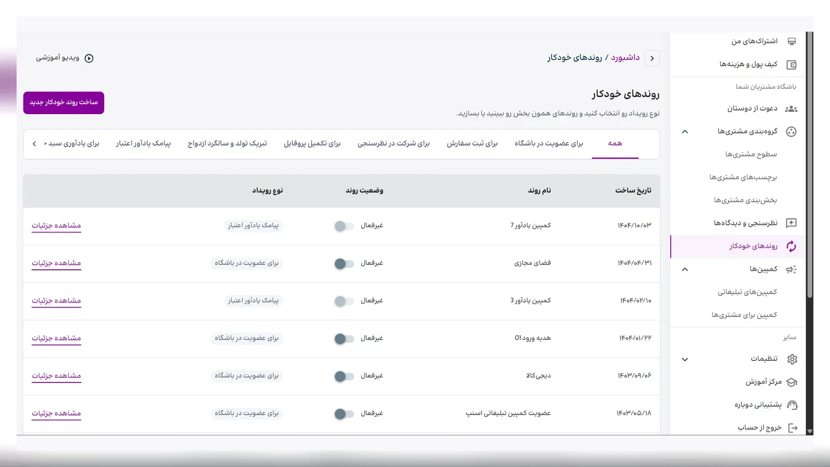The image size is (830, 467).
Task: Enable the کمپین یادآور 3 automation switch
Action: [x=344, y=301]
